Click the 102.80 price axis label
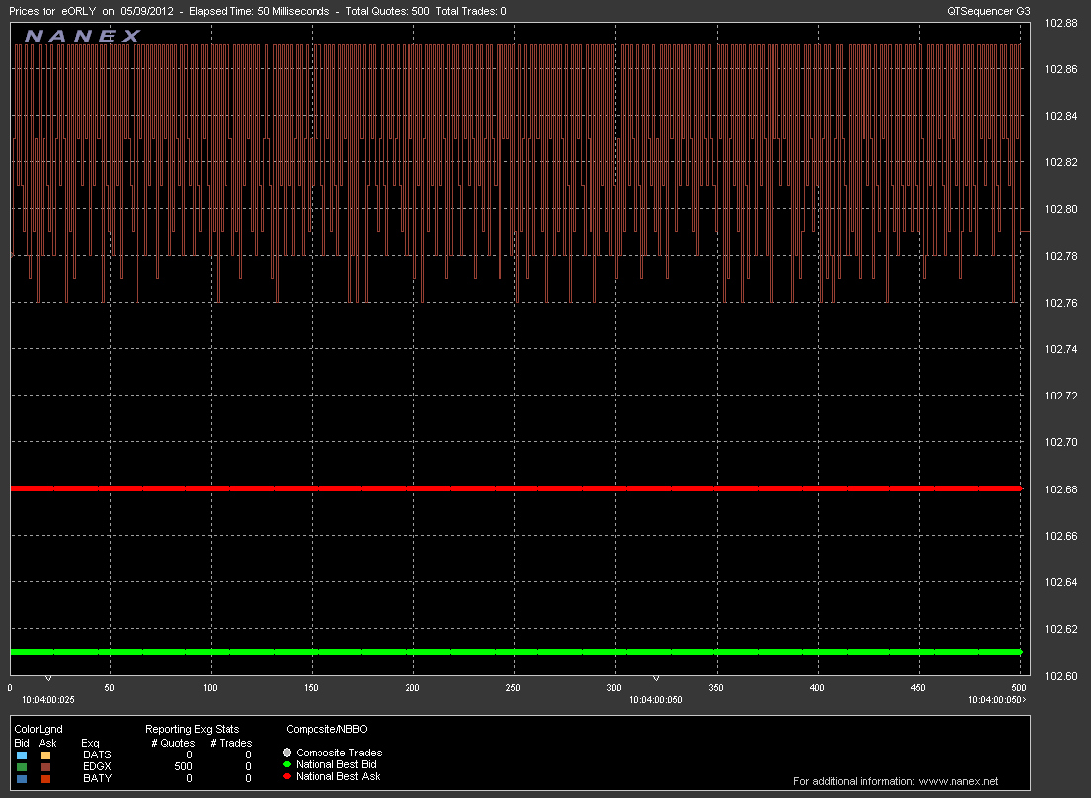The width and height of the screenshot is (1091, 798). [x=1061, y=209]
